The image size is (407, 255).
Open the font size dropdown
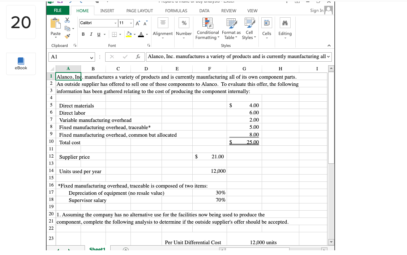click(x=130, y=23)
